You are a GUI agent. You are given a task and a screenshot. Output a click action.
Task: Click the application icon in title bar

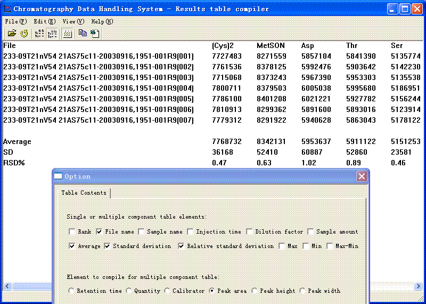point(7,9)
